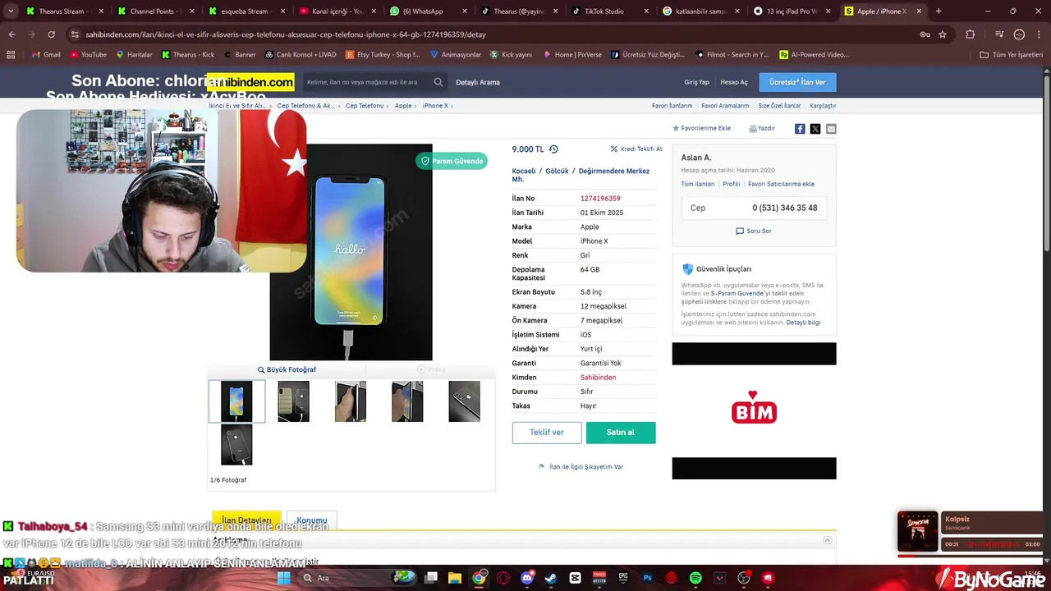1051x591 pixels.
Task: Open the browser extensions puzzle icon
Action: pos(971,34)
